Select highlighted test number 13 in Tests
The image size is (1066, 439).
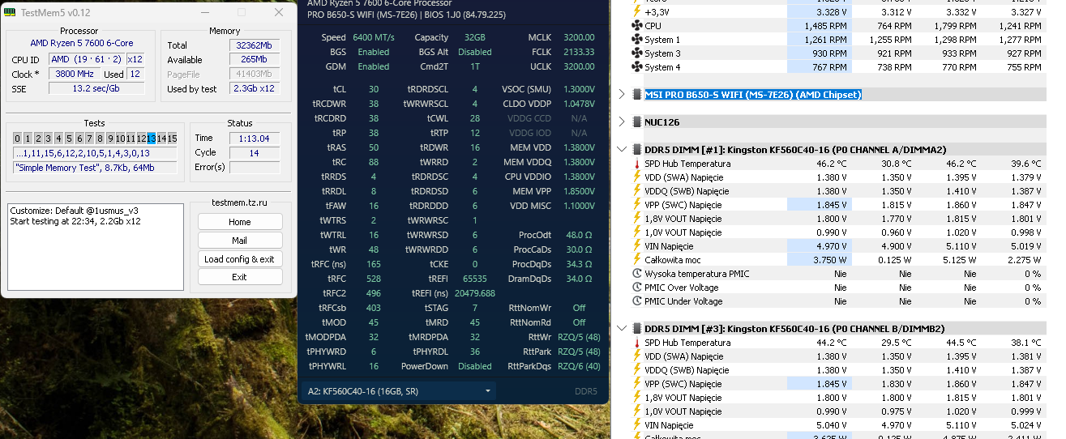click(151, 138)
